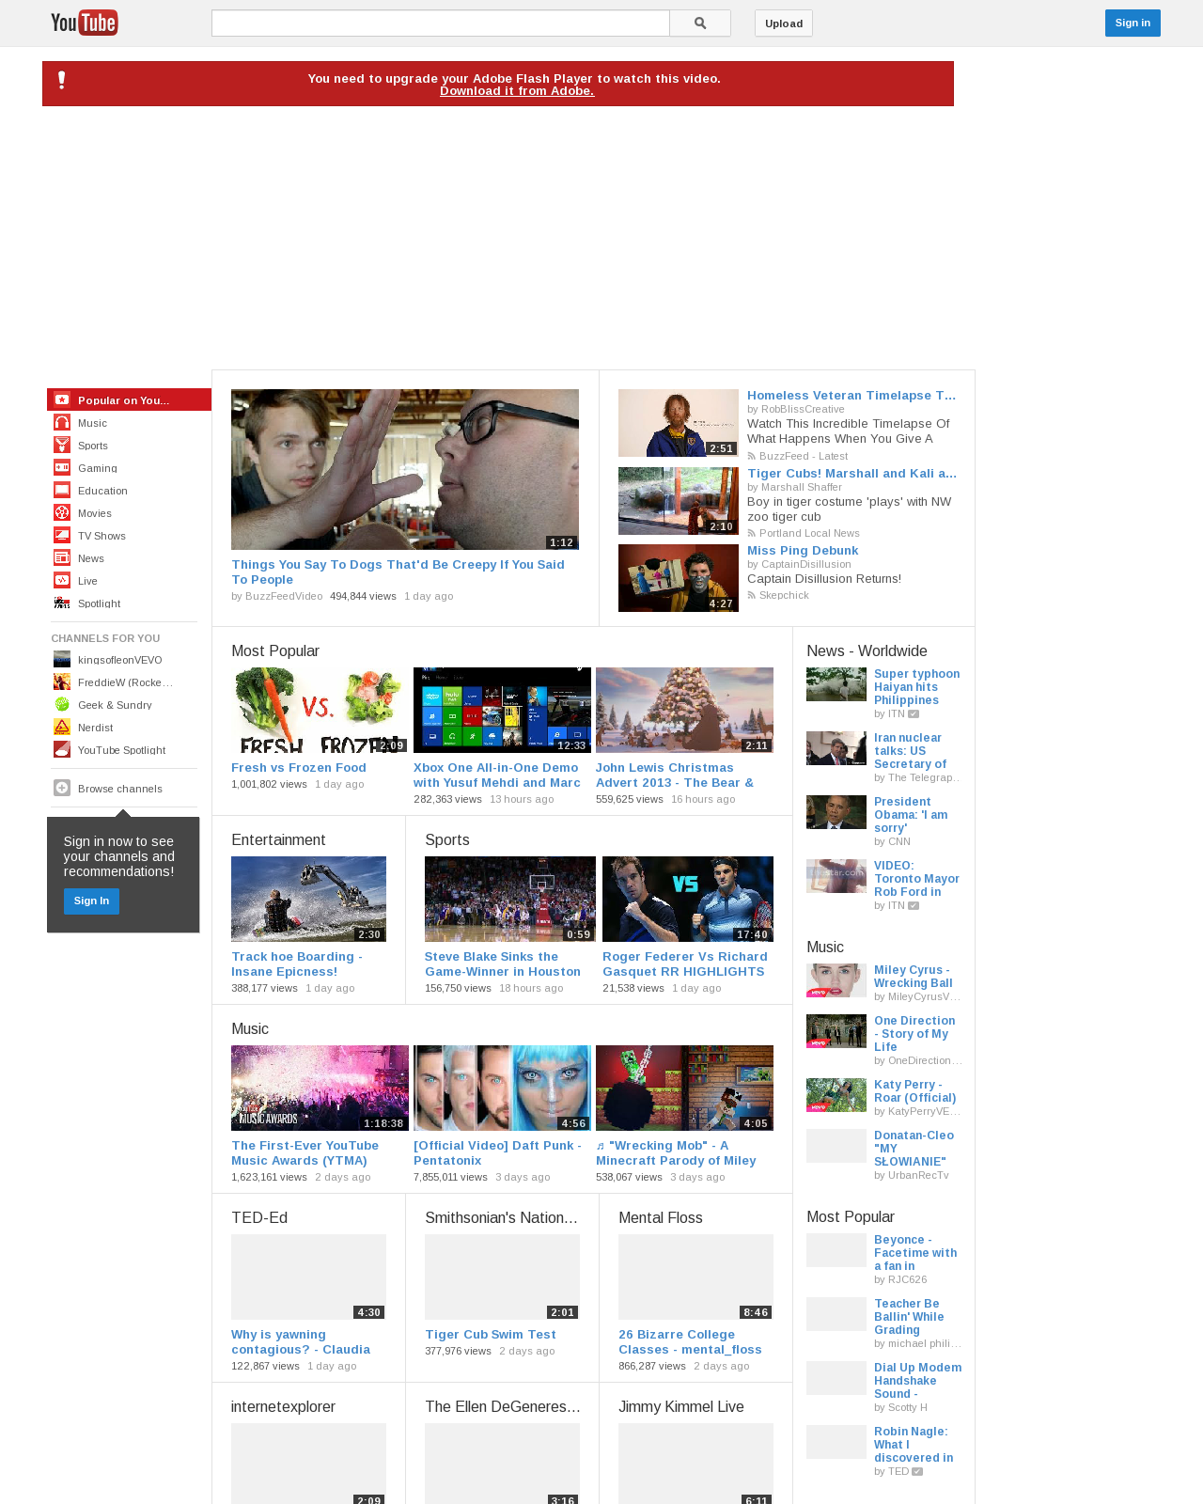Click the search magnifier button
The width and height of the screenshot is (1203, 1504).
[700, 23]
